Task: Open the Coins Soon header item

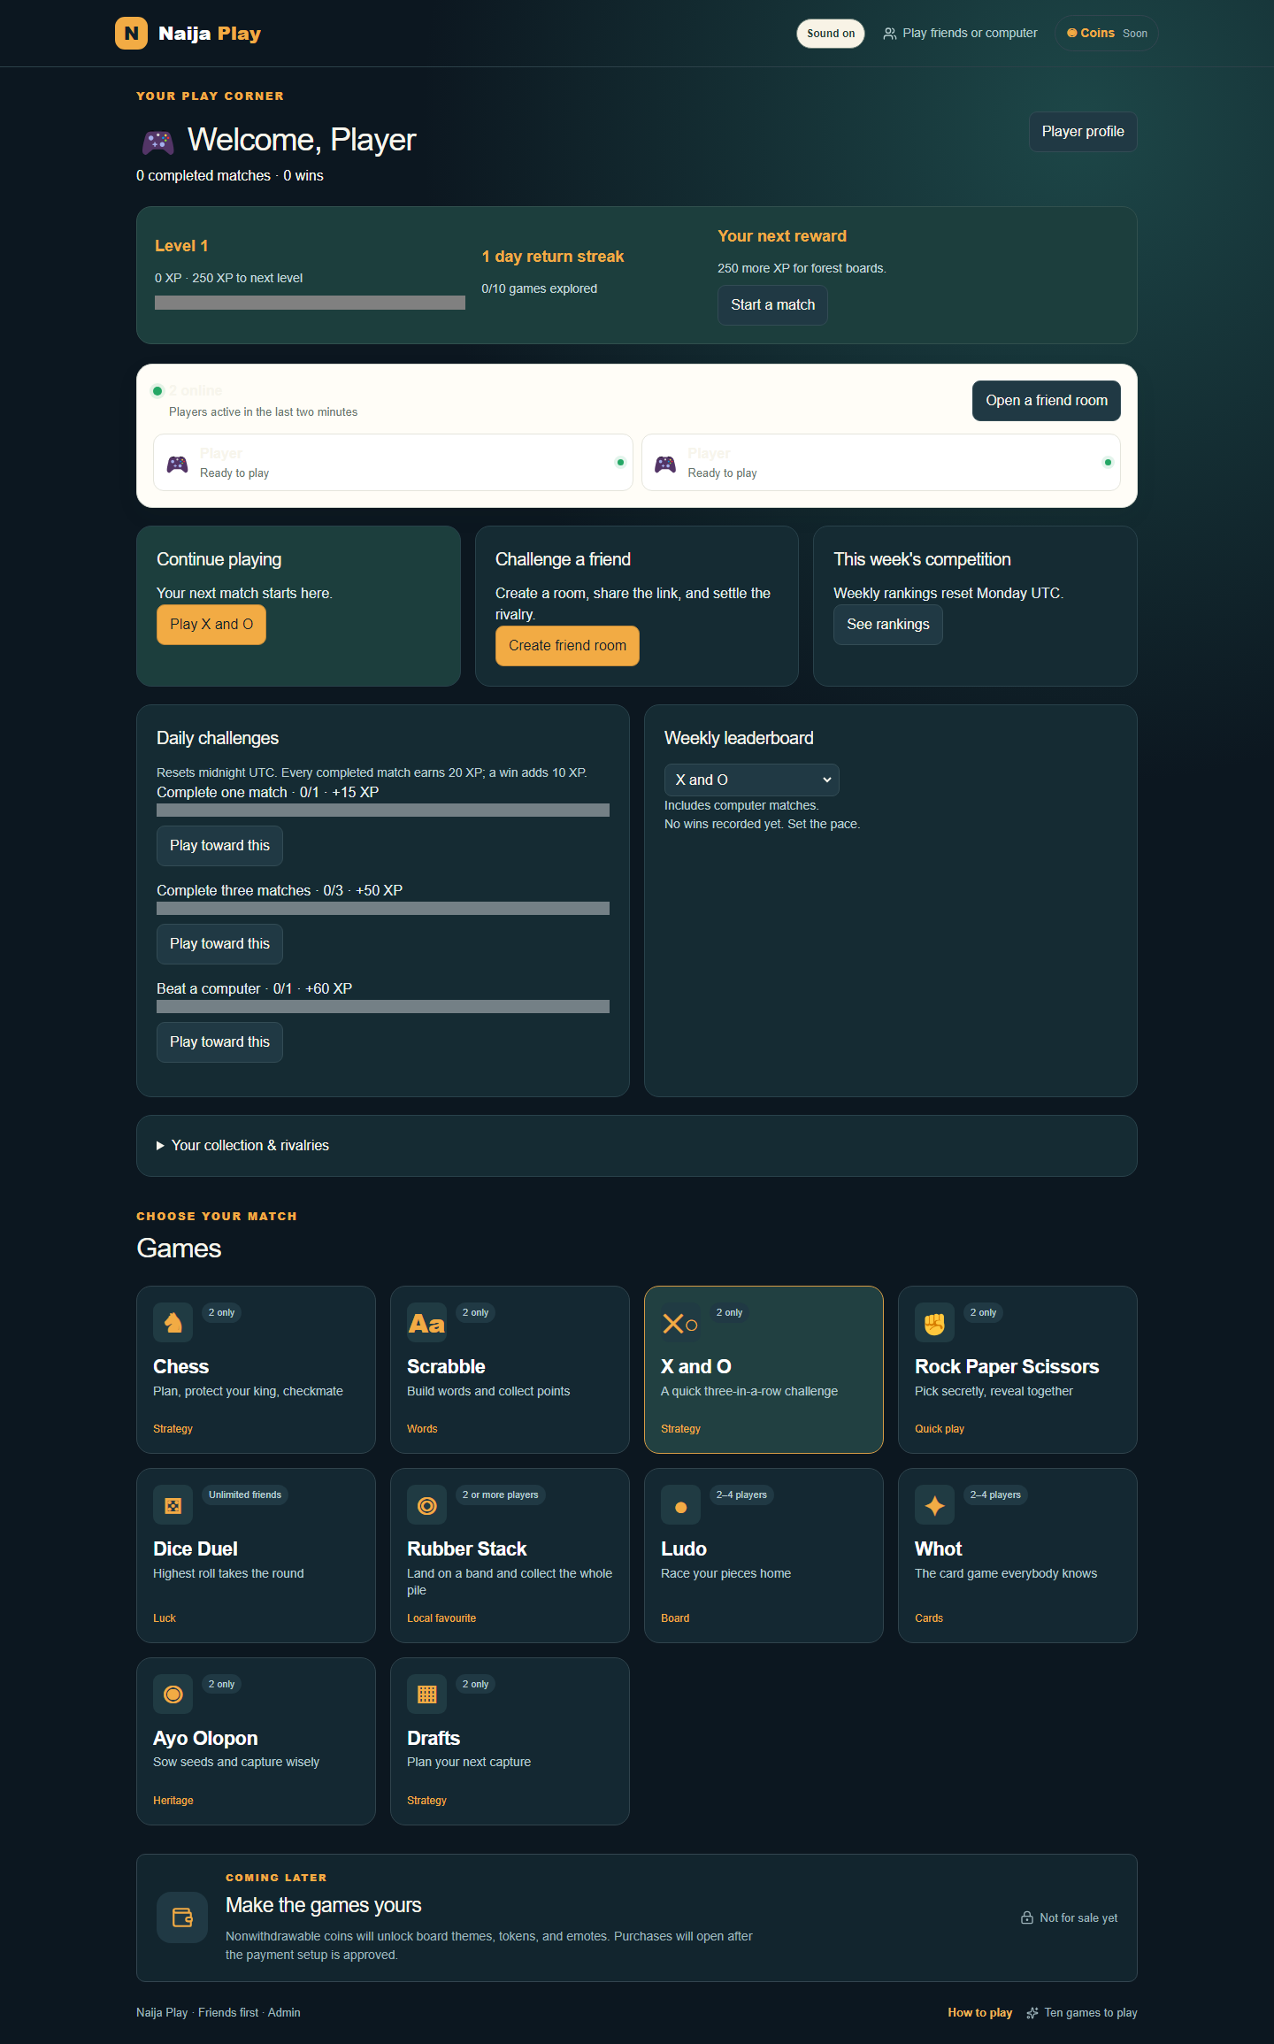Action: (1106, 34)
